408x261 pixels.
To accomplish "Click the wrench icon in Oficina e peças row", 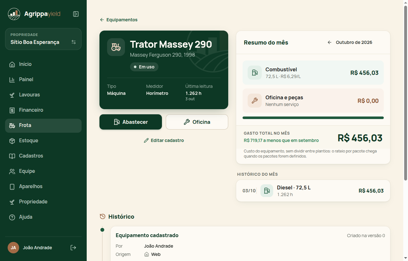I will 255,101.
